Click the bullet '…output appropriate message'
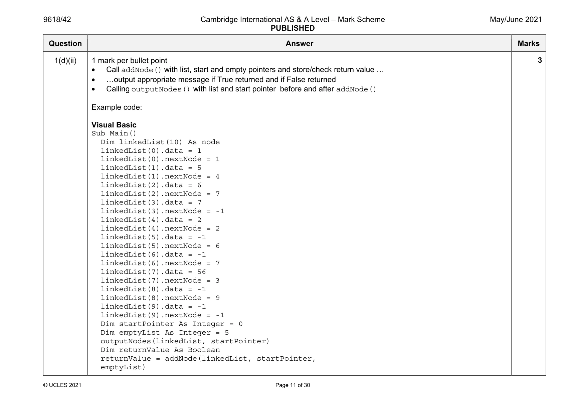 click(x=221, y=80)
